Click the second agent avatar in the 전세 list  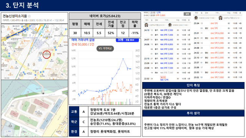220,18
